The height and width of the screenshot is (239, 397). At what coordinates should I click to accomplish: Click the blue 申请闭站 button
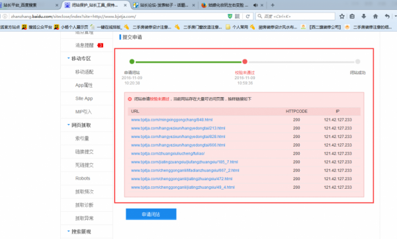[151, 214]
